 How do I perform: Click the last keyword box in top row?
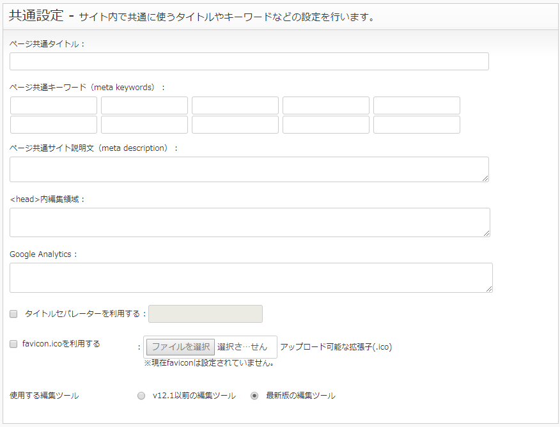click(416, 105)
